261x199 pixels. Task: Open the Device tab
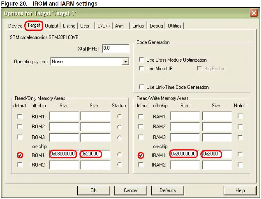pos(15,26)
